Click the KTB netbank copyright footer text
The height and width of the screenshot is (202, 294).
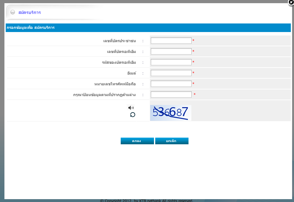coord(146,200)
